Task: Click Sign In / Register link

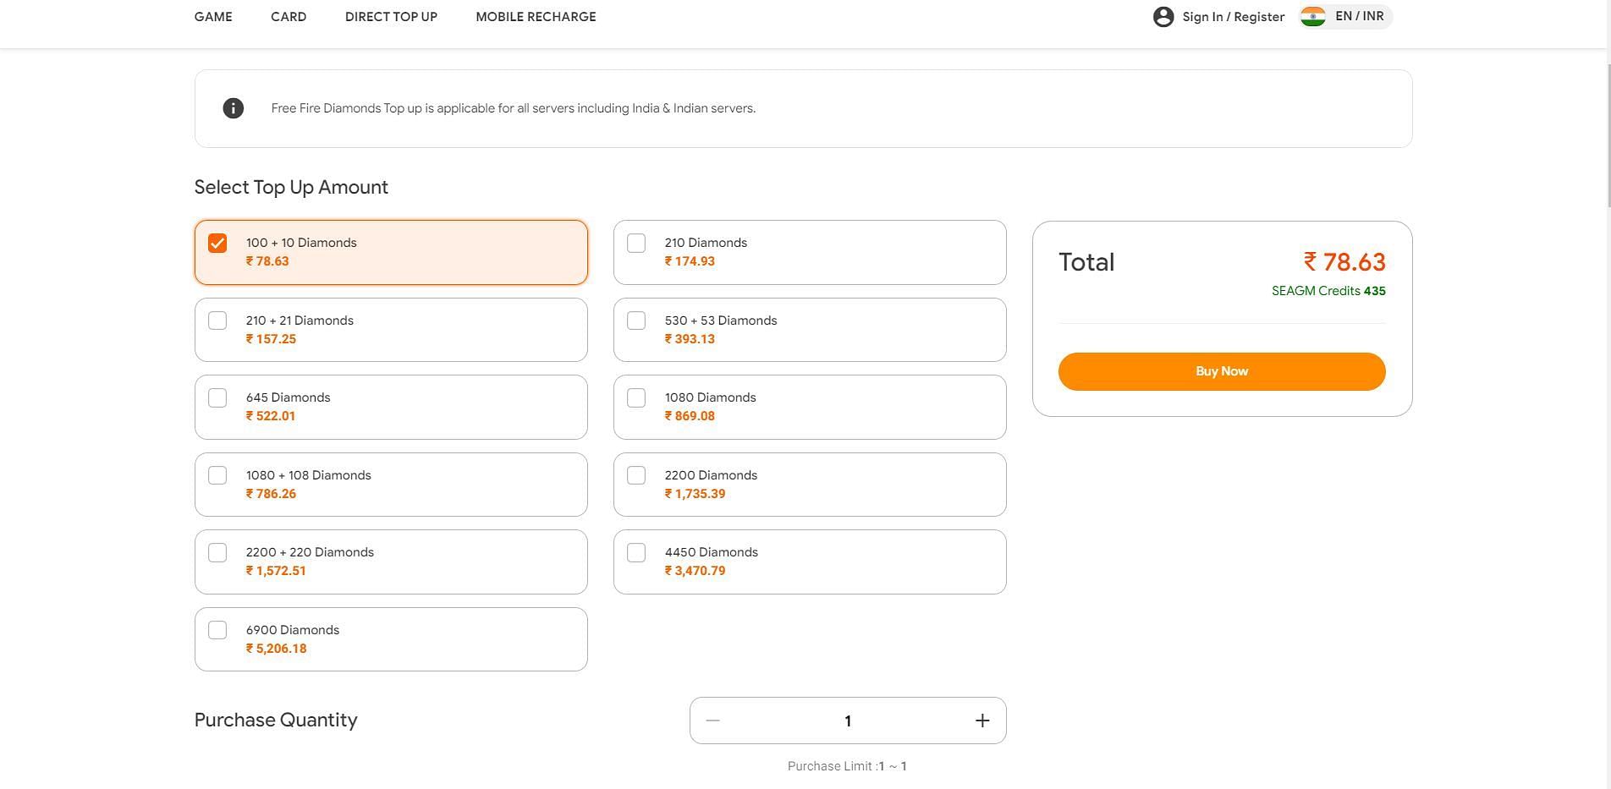Action: tap(1233, 17)
